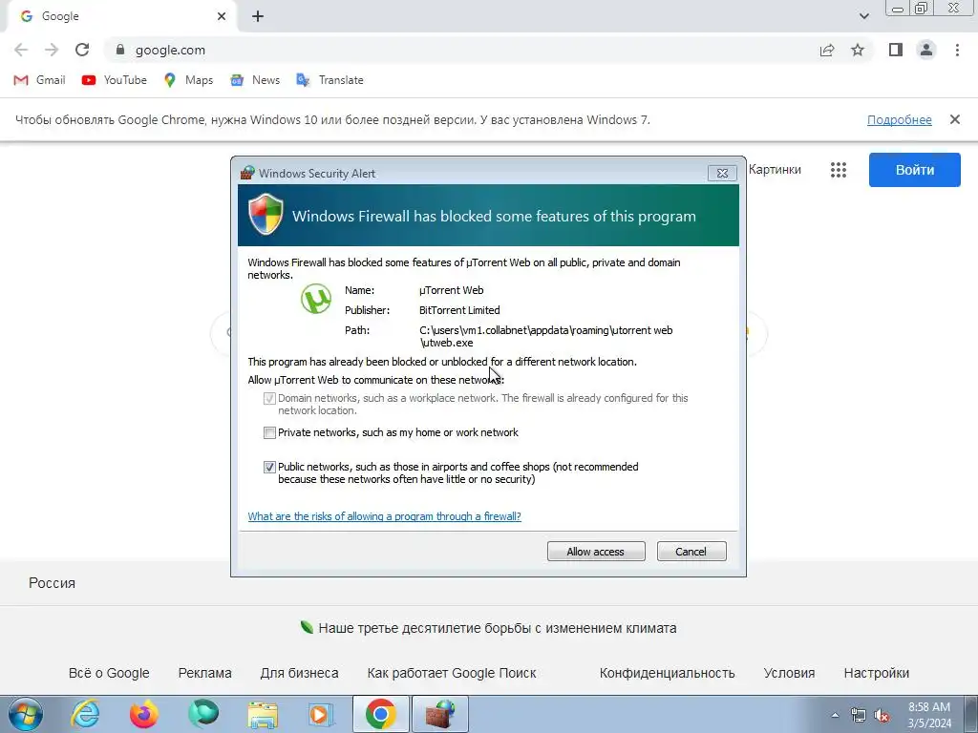Image resolution: width=978 pixels, height=733 pixels.
Task: Open a new Chrome tab
Action: click(258, 16)
